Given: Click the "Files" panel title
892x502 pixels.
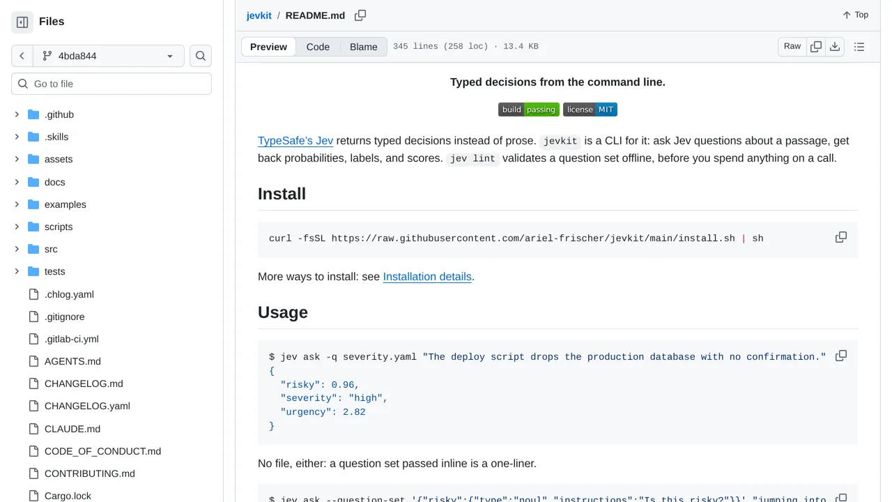Looking at the screenshot, I should 52,22.
